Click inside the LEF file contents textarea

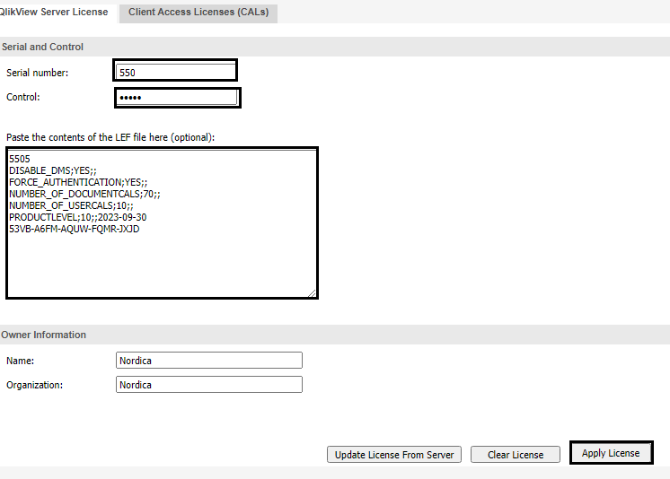162,223
